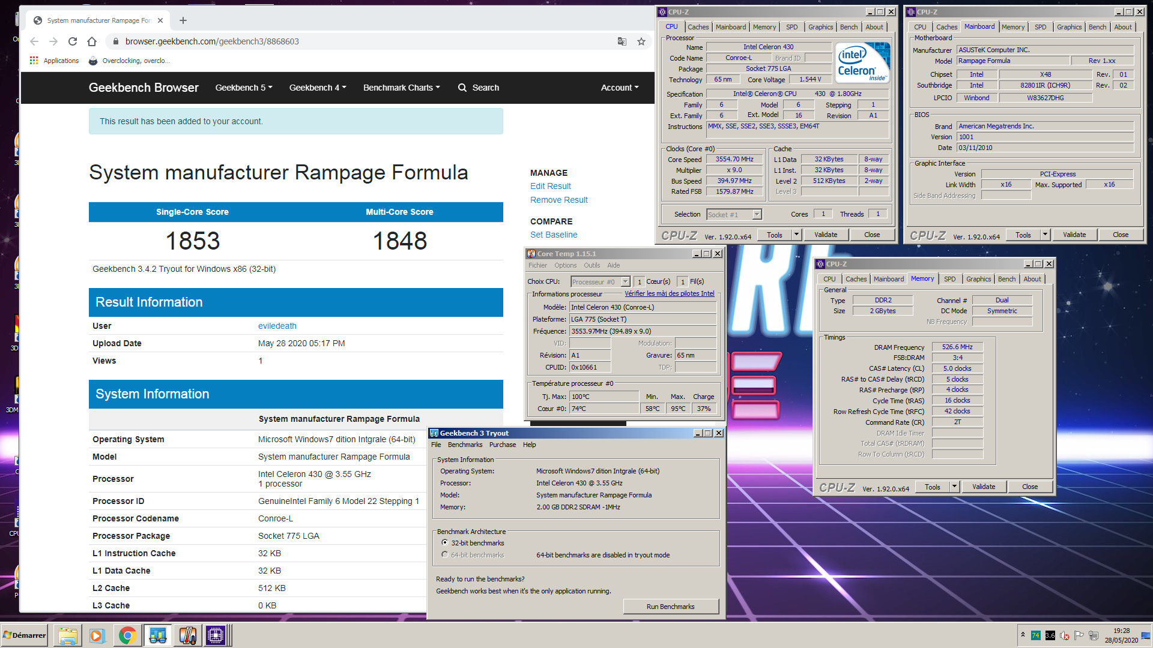
Task: Switch to Caches tab in CPU-Z CPU window
Action: click(698, 27)
